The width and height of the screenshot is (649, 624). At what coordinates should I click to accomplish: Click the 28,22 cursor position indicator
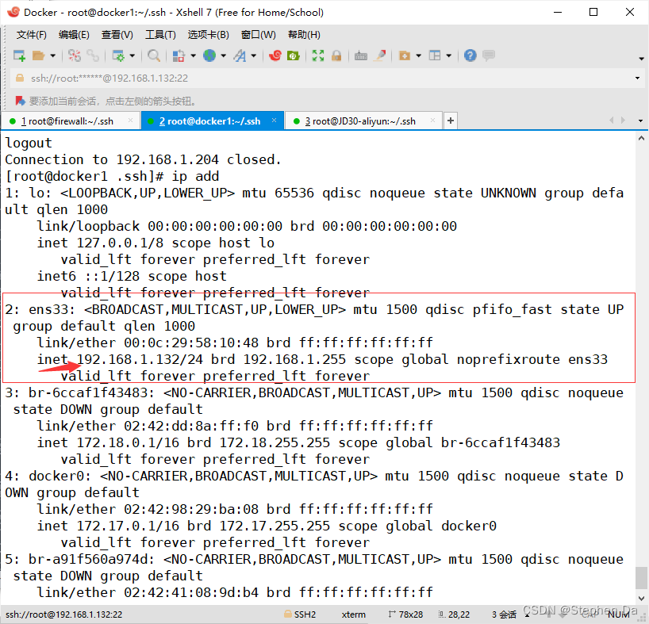(x=455, y=614)
